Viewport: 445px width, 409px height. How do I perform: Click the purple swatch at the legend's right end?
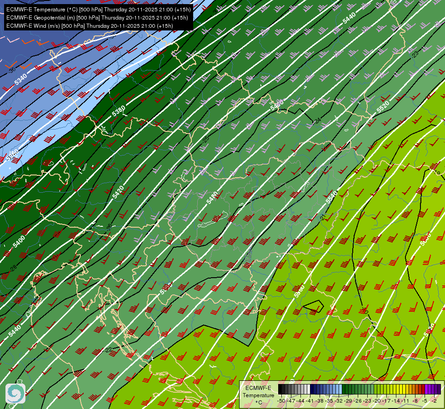pos(439,389)
